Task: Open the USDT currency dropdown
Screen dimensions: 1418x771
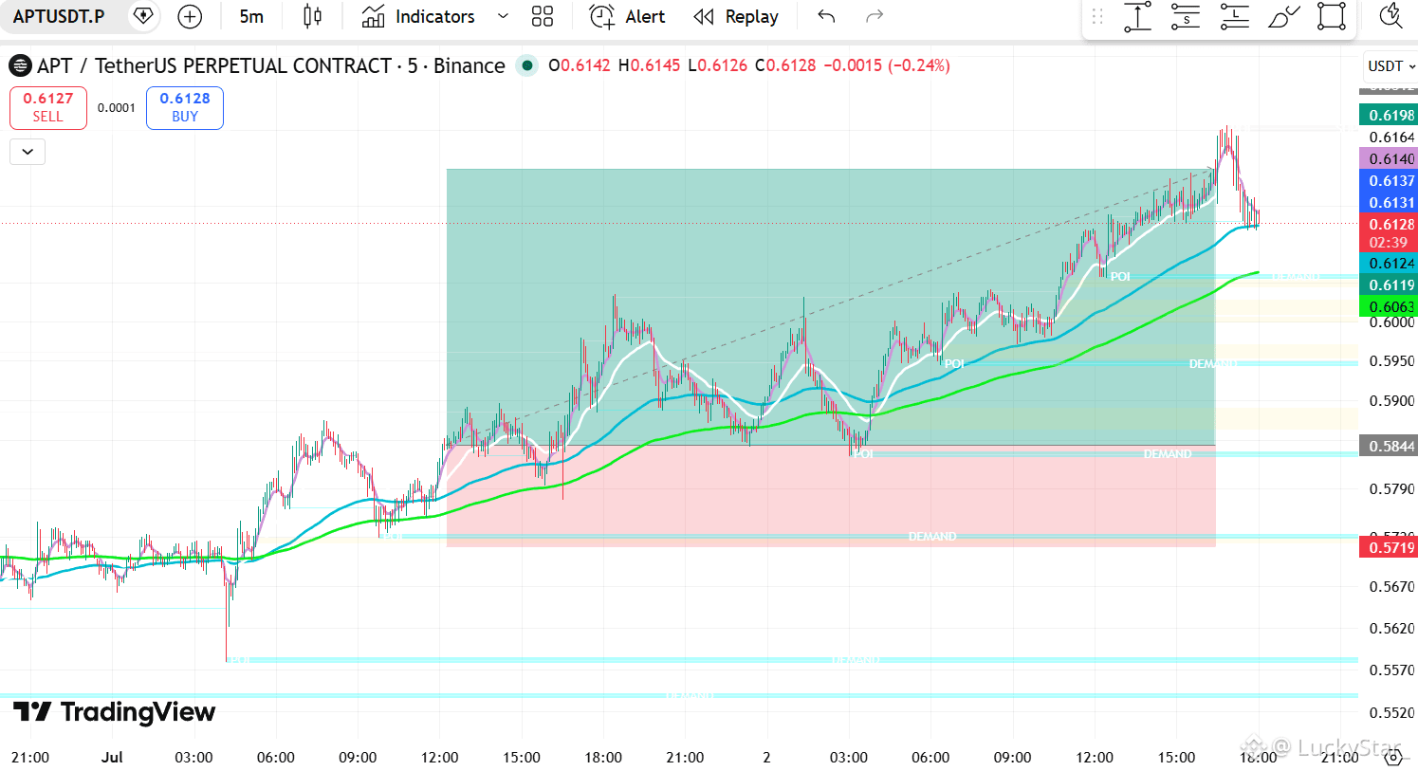Action: click(1391, 66)
